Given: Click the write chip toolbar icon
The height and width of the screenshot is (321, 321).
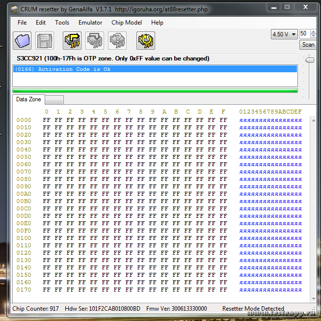Looking at the screenshot, I should [95, 41].
